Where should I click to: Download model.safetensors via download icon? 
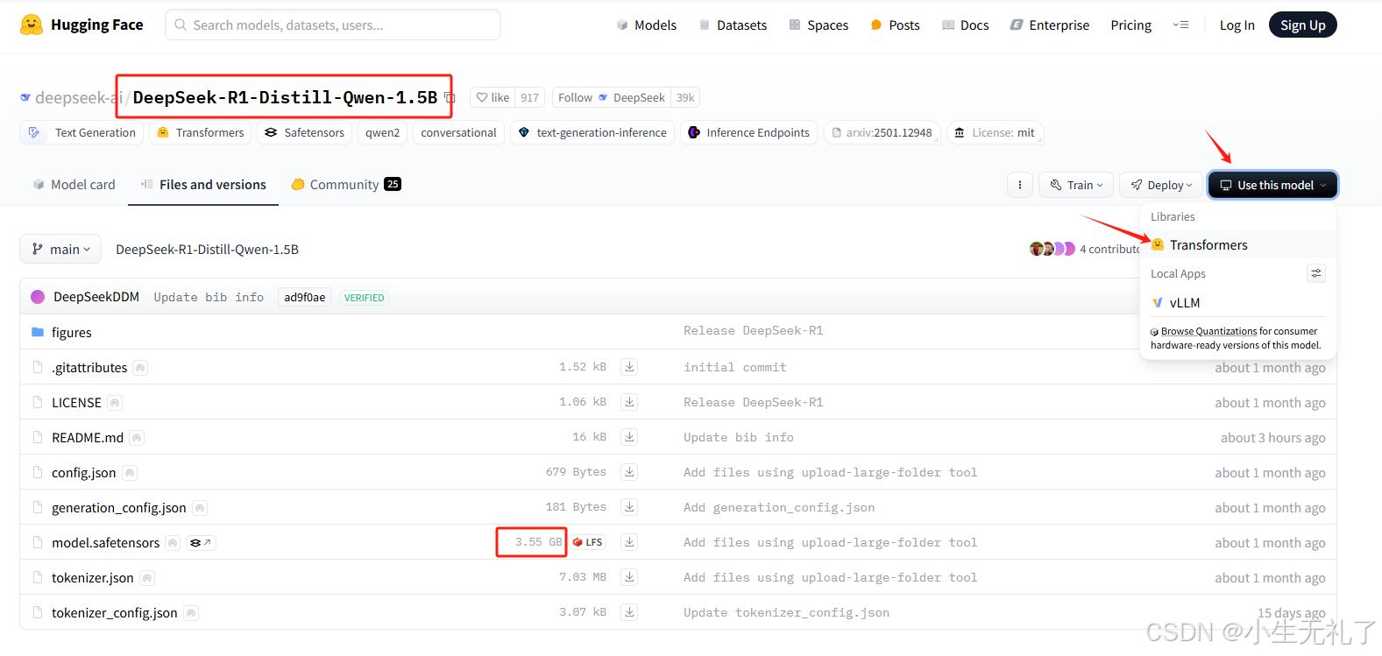point(629,542)
